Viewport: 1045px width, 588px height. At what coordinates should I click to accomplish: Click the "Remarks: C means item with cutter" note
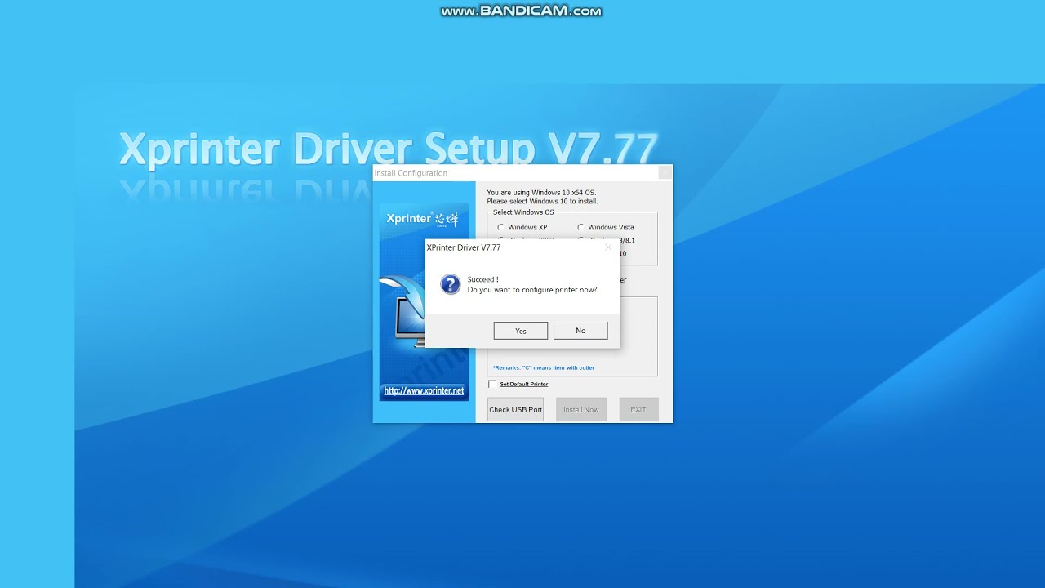(x=544, y=367)
